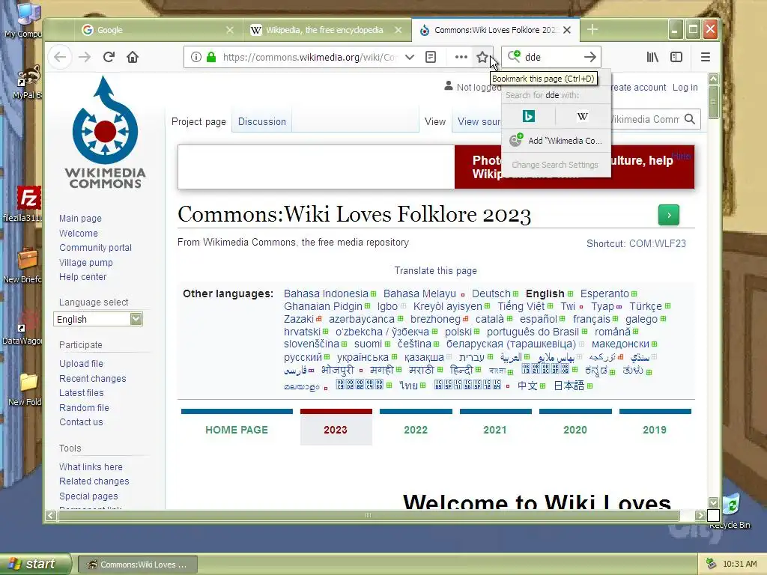This screenshot has height=575, width=767.
Task: Open the browser home page
Action: 133,57
